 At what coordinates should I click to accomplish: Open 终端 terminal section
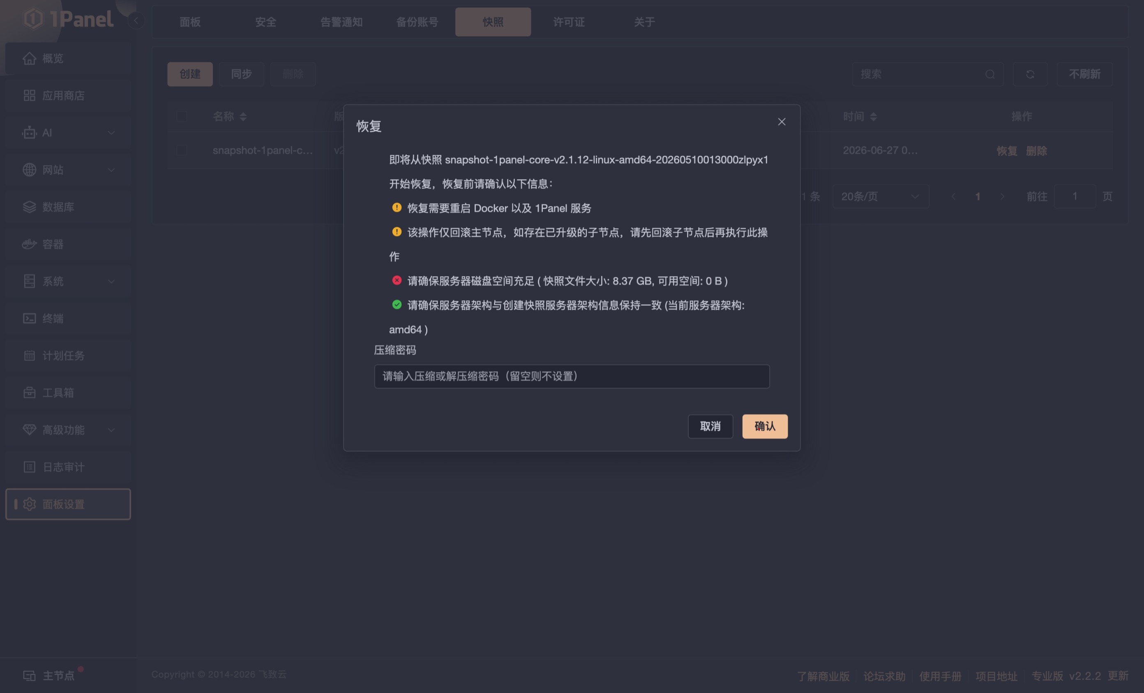click(x=68, y=319)
